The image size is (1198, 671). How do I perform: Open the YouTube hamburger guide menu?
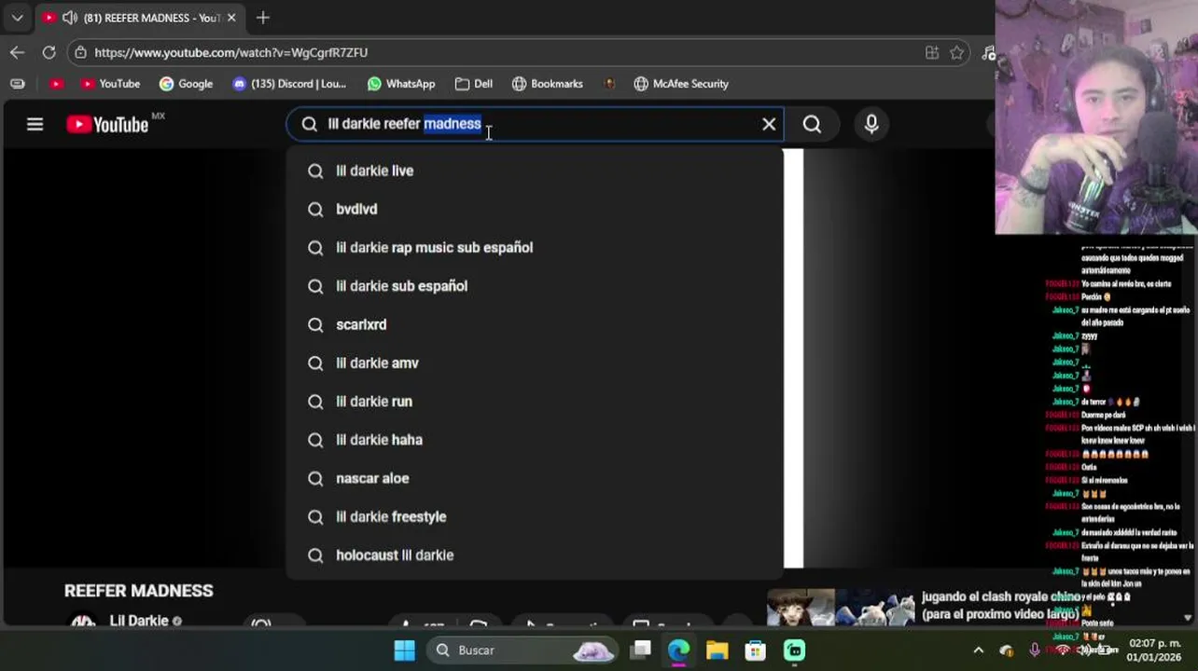pos(35,124)
